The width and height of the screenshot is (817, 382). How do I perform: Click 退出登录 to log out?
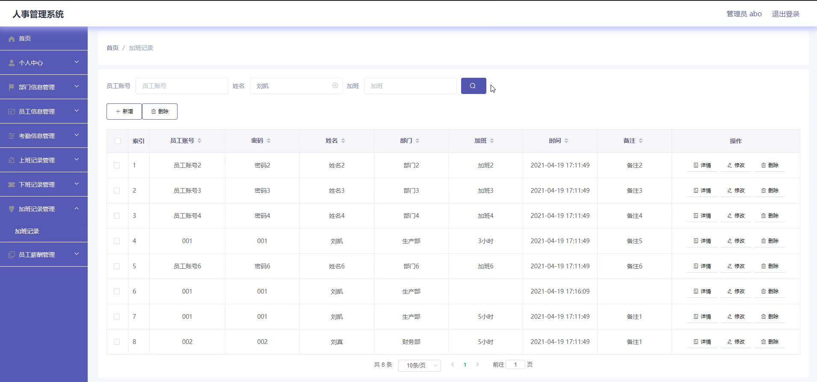pyautogui.click(x=785, y=14)
